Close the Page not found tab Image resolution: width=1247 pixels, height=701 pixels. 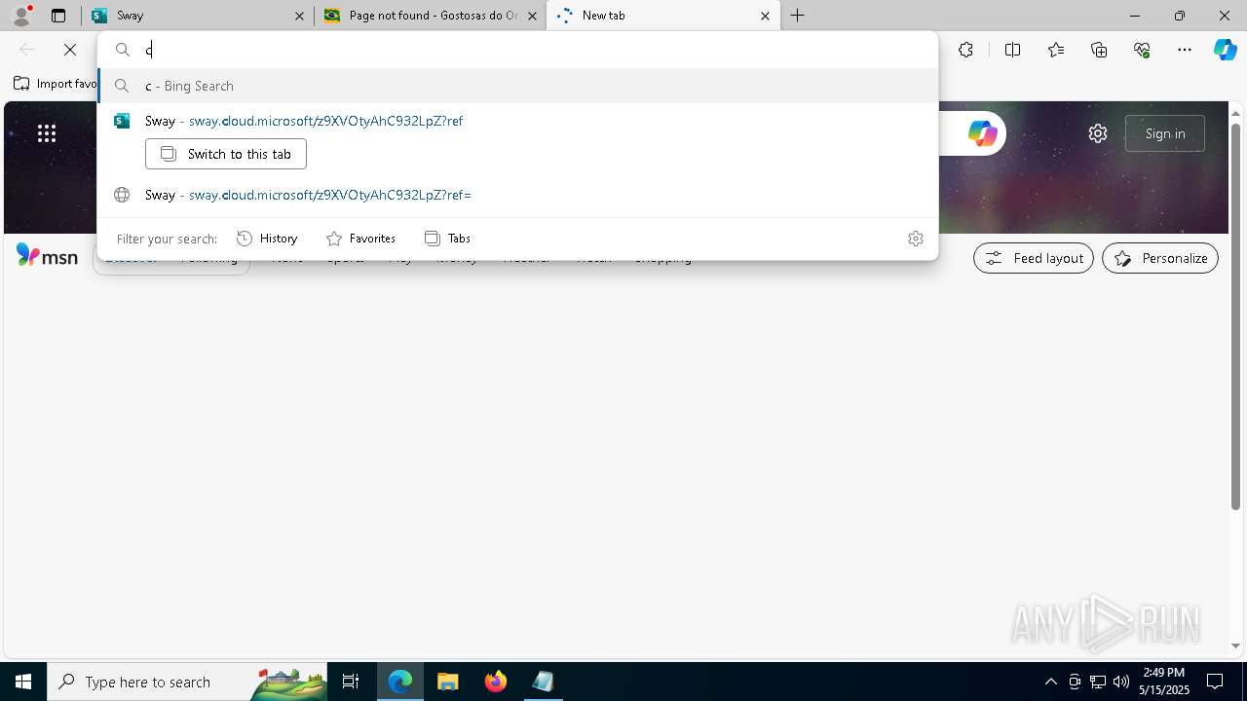(532, 16)
